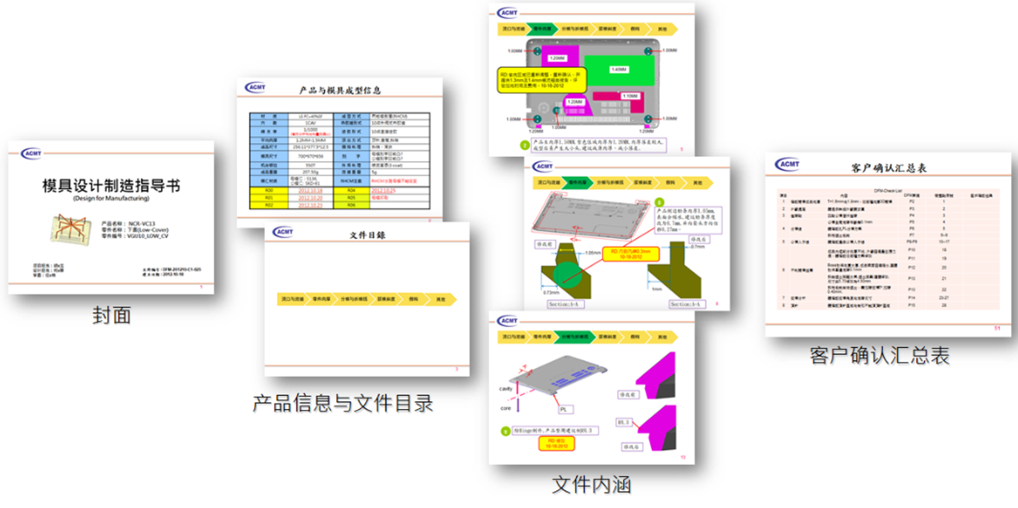Click ACMT logo on the wall-thickness map slide
Image resolution: width=1018 pixels, height=508 pixels.
tap(508, 13)
